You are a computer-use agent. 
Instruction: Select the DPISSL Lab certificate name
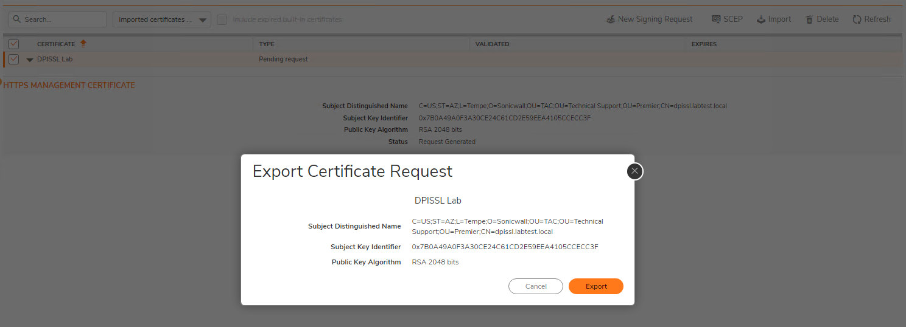point(55,59)
